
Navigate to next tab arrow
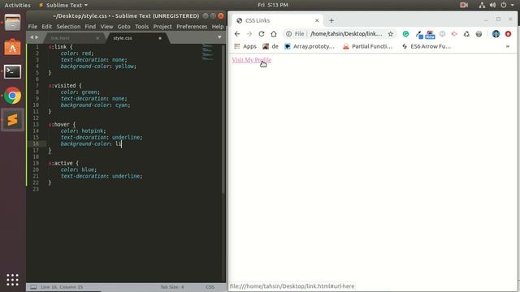click(37, 37)
